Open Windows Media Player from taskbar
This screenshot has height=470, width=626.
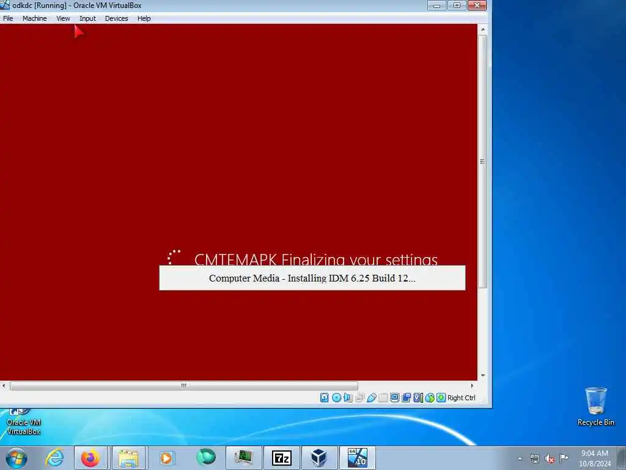(x=166, y=458)
